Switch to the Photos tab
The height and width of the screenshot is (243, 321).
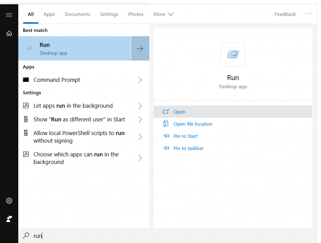136,14
